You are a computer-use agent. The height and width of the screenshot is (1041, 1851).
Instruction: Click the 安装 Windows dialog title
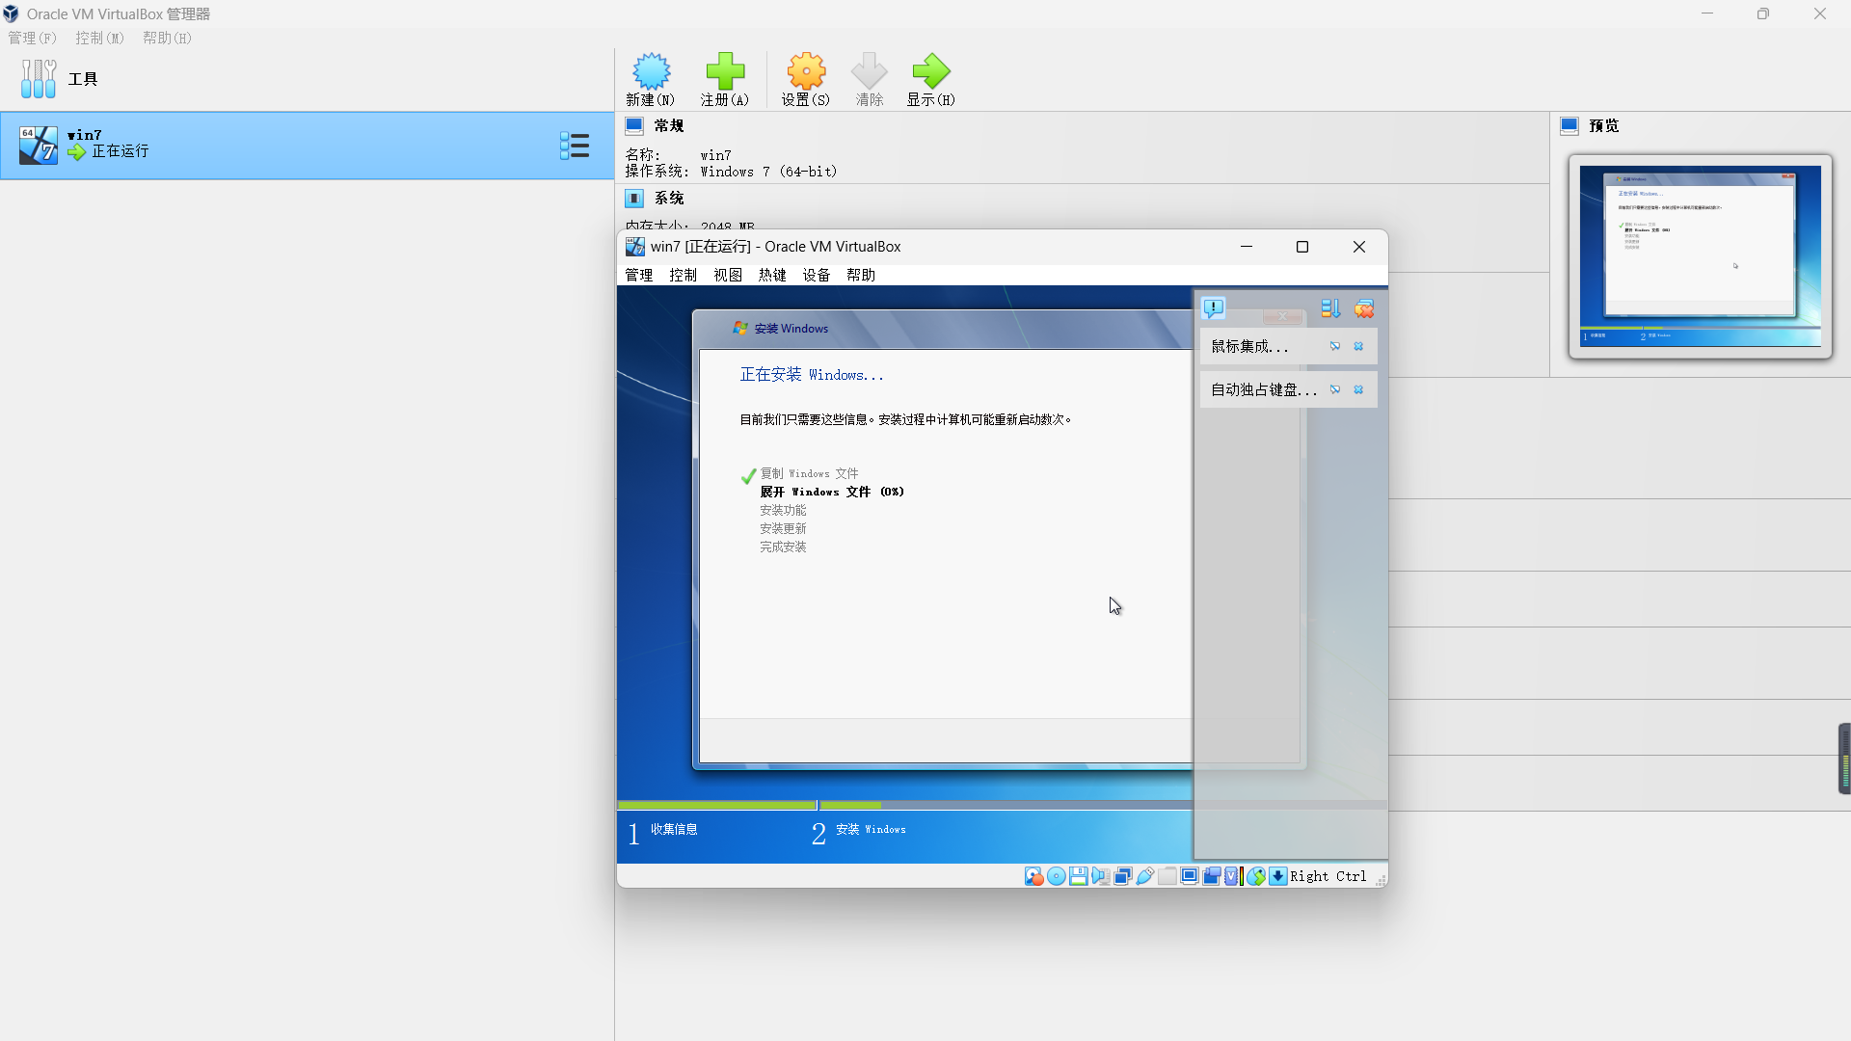click(x=791, y=329)
